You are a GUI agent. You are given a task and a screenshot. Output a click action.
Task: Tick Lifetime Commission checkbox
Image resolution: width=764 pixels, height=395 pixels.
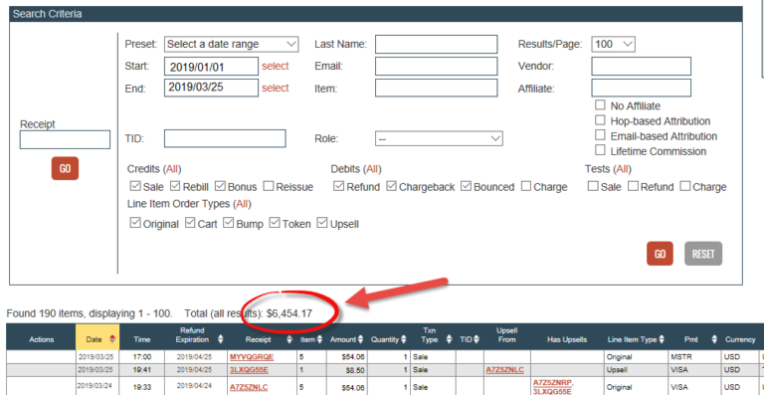pos(600,150)
